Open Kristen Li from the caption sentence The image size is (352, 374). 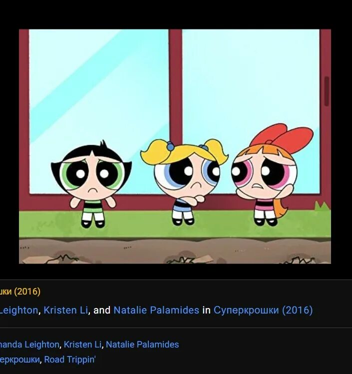(66, 310)
